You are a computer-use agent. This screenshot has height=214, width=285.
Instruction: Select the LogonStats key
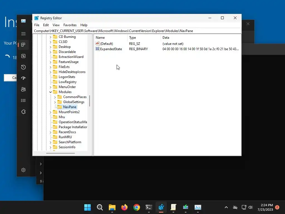coord(67,77)
